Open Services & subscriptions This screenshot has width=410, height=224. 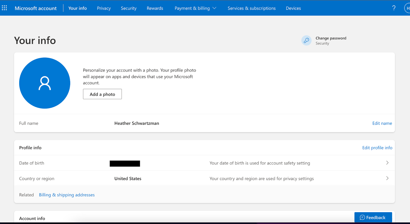tap(252, 8)
